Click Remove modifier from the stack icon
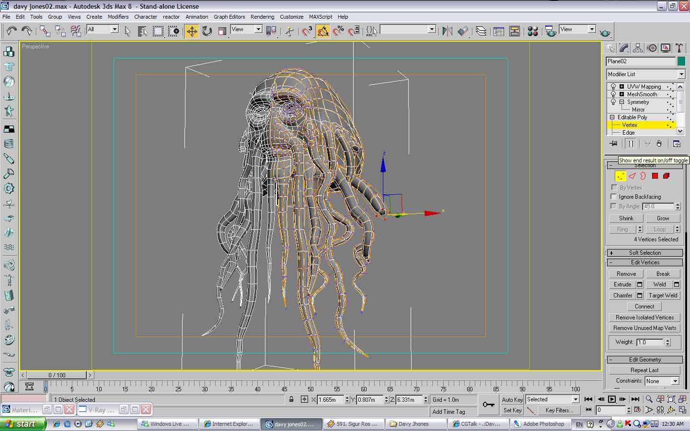Screen dimensions: 690x431 pos(659,144)
